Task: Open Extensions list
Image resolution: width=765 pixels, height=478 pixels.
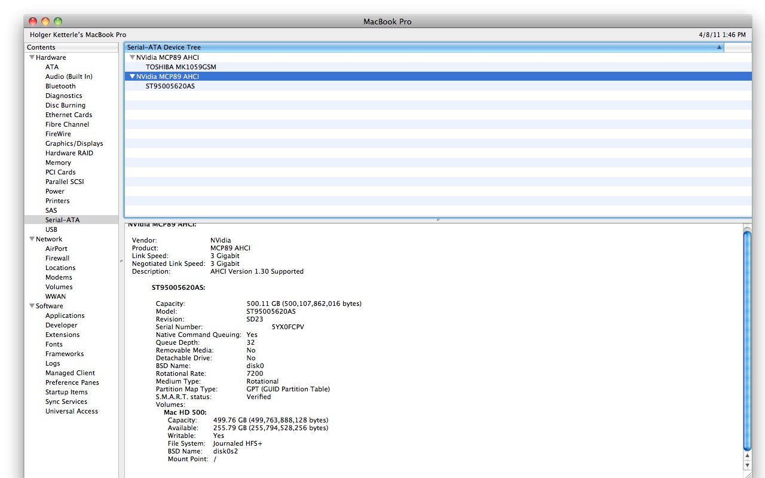Action: [62, 335]
